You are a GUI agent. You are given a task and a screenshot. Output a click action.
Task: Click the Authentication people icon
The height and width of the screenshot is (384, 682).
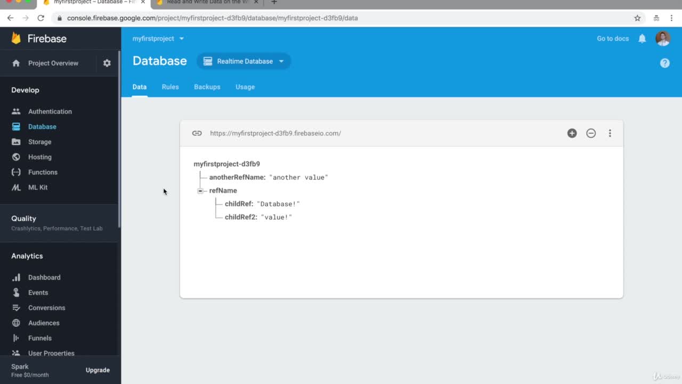click(16, 111)
